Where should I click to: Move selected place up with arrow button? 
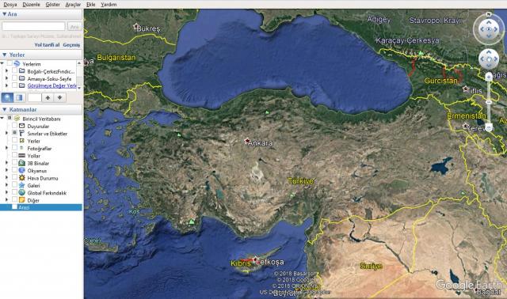[48, 97]
